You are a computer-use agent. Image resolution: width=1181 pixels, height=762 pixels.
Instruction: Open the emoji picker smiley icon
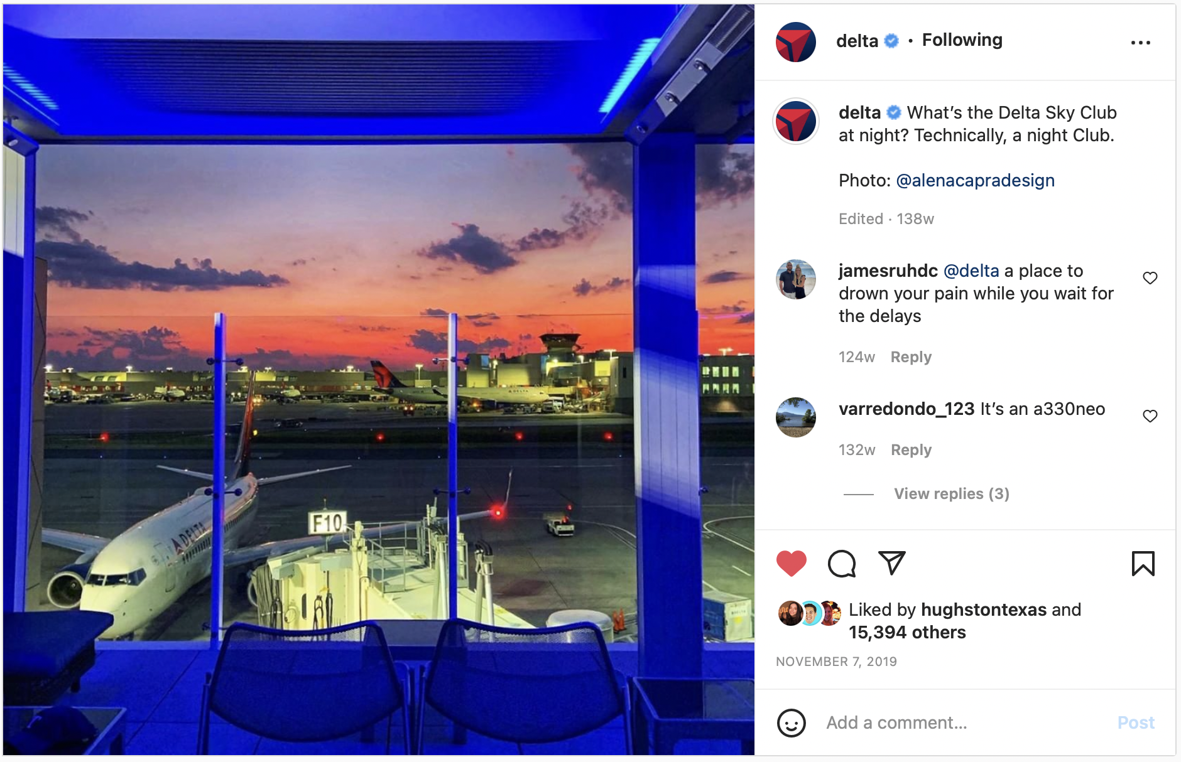[791, 723]
